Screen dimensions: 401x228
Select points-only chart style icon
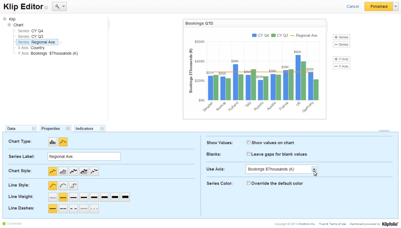pos(94,172)
